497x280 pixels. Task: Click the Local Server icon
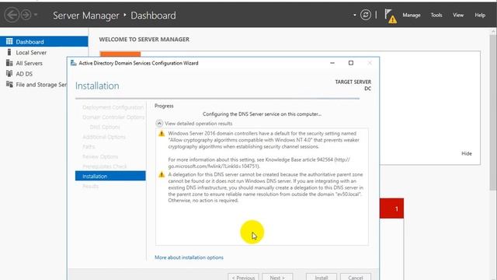click(x=9, y=52)
